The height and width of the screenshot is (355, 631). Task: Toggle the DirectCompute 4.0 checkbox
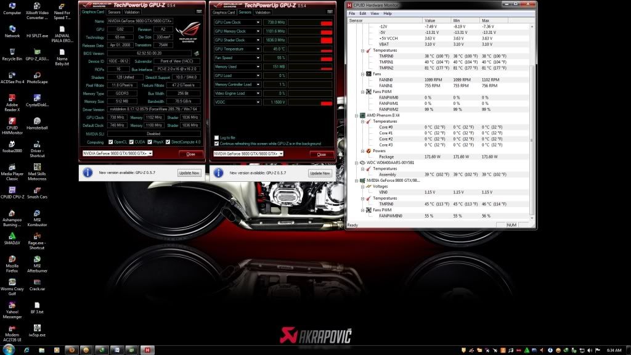pyautogui.click(x=168, y=142)
